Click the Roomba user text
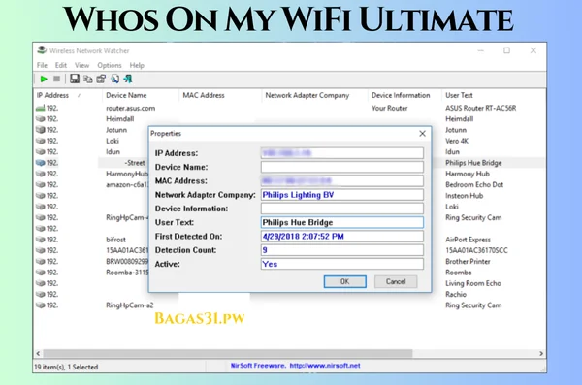The height and width of the screenshot is (385, 582). [x=459, y=273]
